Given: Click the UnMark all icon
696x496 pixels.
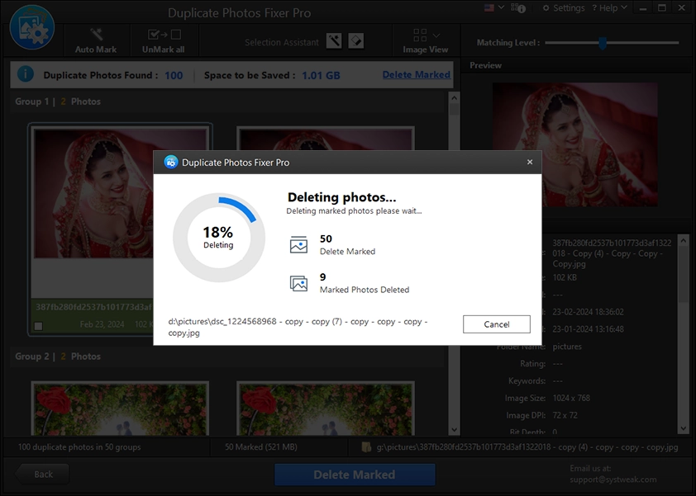Looking at the screenshot, I should click(x=164, y=34).
